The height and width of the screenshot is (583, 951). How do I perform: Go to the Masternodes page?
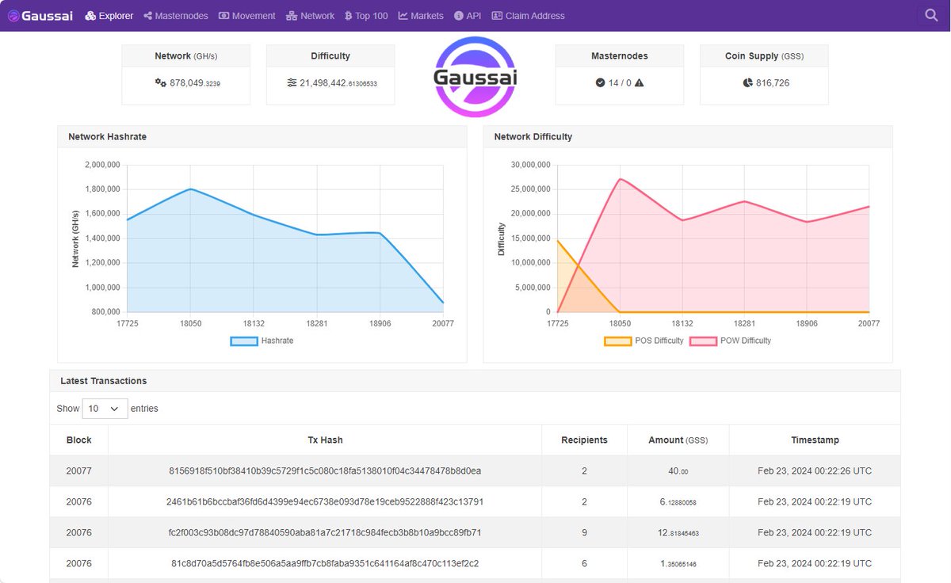176,16
